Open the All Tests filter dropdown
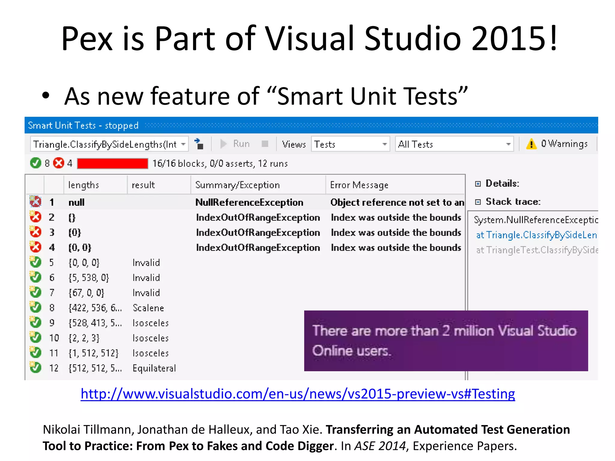 (454, 144)
